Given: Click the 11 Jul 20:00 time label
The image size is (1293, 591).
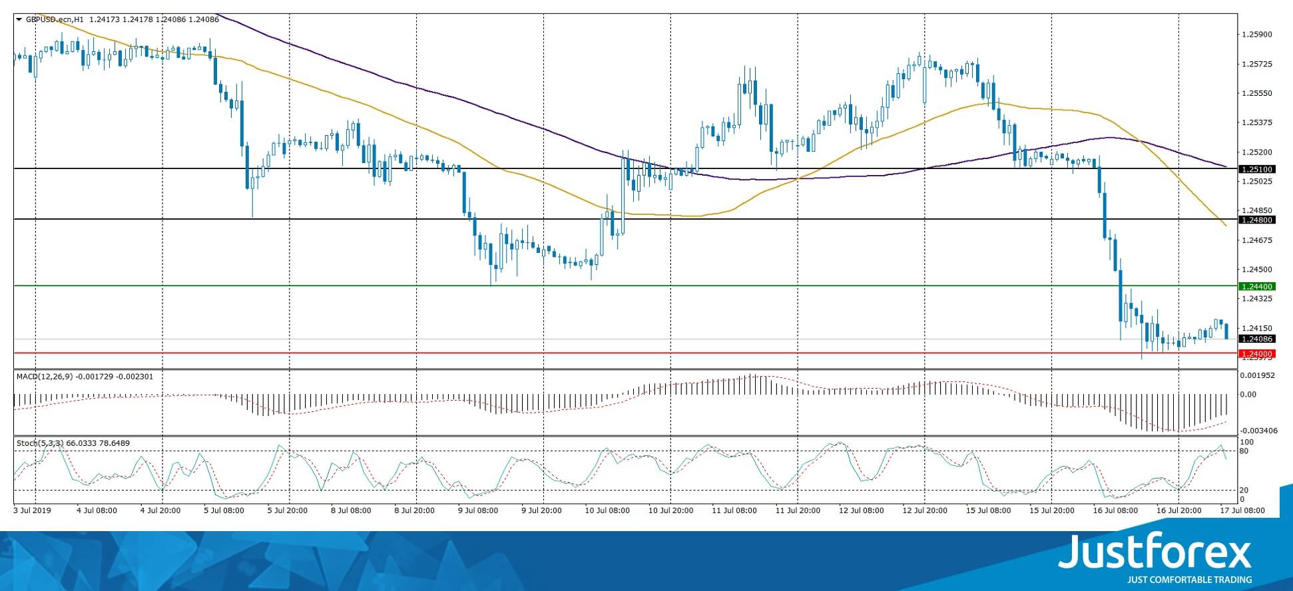Looking at the screenshot, I should click(x=798, y=510).
